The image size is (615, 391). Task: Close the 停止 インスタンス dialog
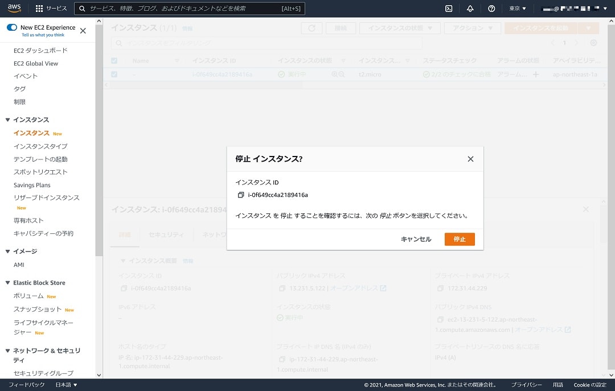[470, 159]
